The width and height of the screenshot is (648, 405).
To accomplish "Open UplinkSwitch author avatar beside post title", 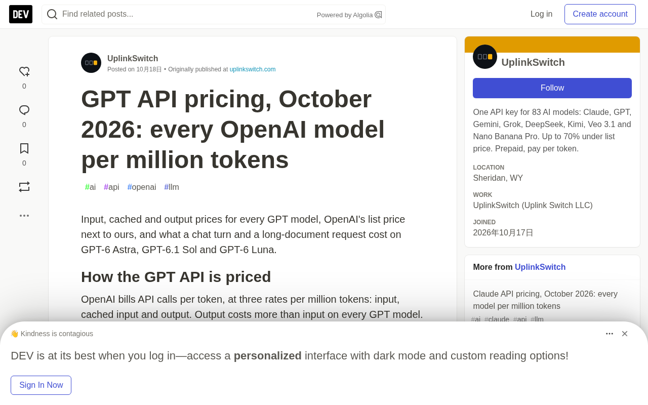I will 91,63.
